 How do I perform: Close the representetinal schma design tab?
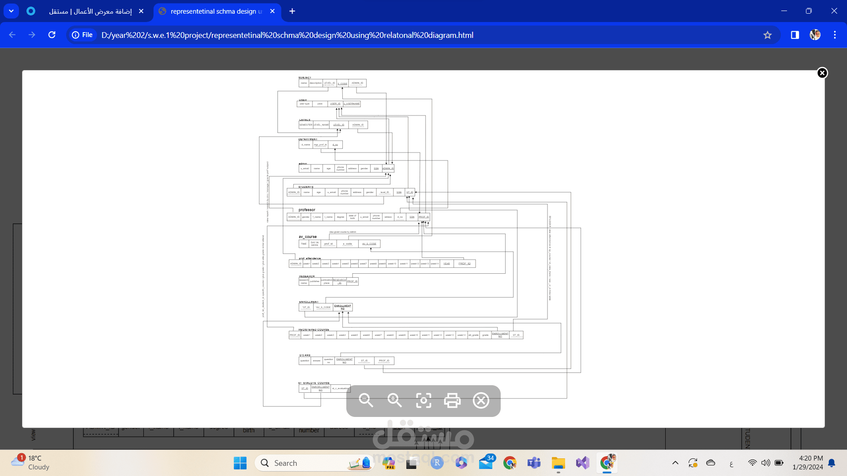(x=272, y=11)
